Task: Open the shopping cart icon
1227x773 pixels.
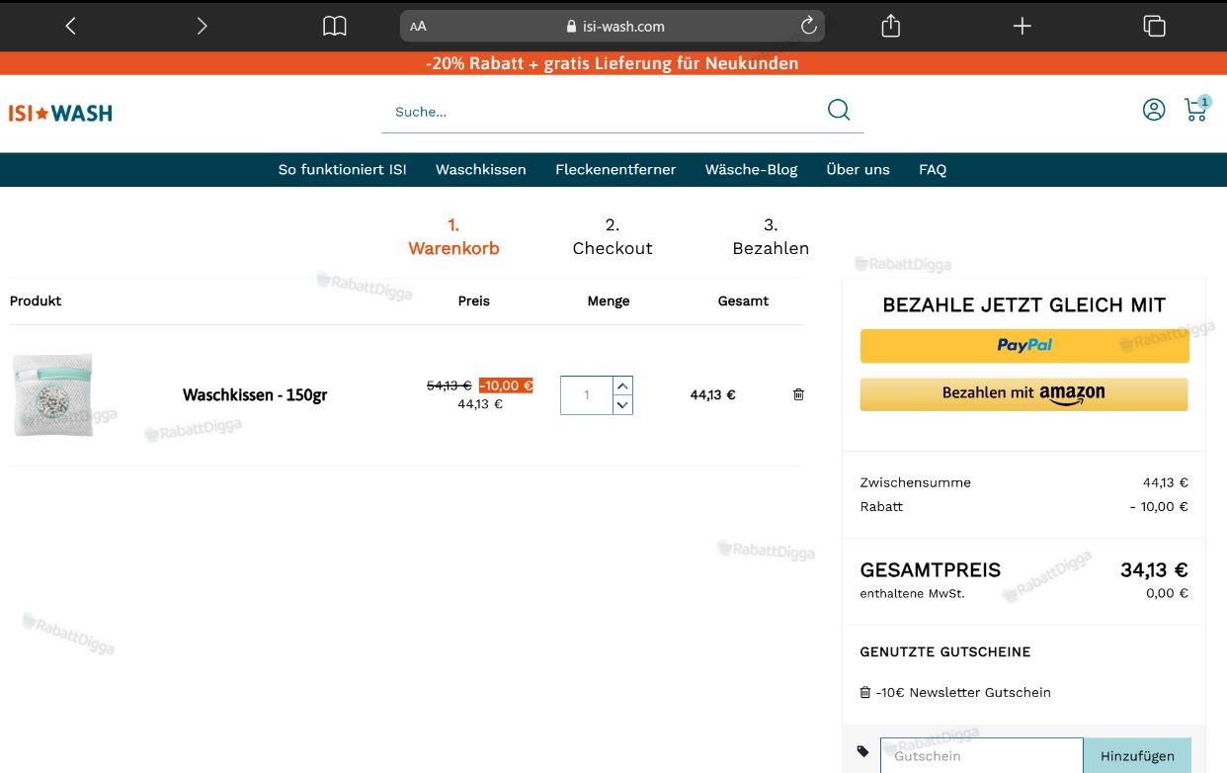Action: (x=1196, y=109)
